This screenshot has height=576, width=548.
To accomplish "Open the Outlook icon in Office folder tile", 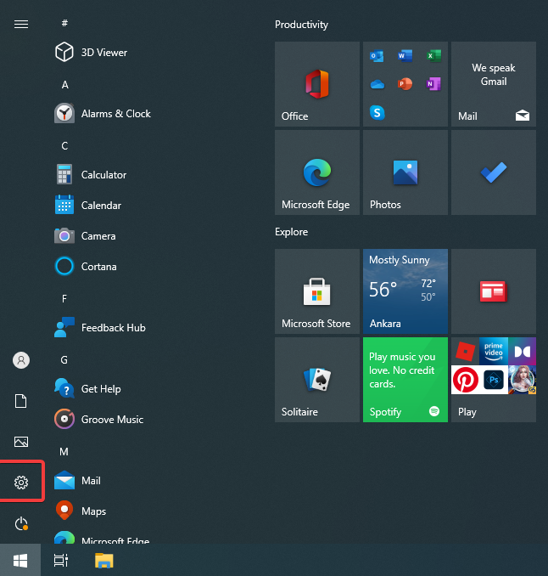I will point(377,56).
